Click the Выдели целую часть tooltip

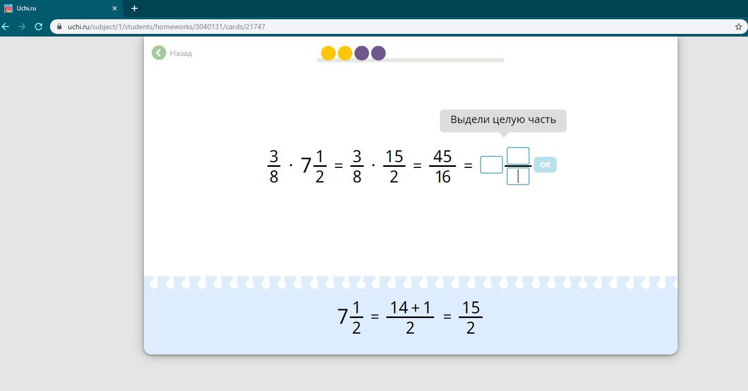point(503,120)
